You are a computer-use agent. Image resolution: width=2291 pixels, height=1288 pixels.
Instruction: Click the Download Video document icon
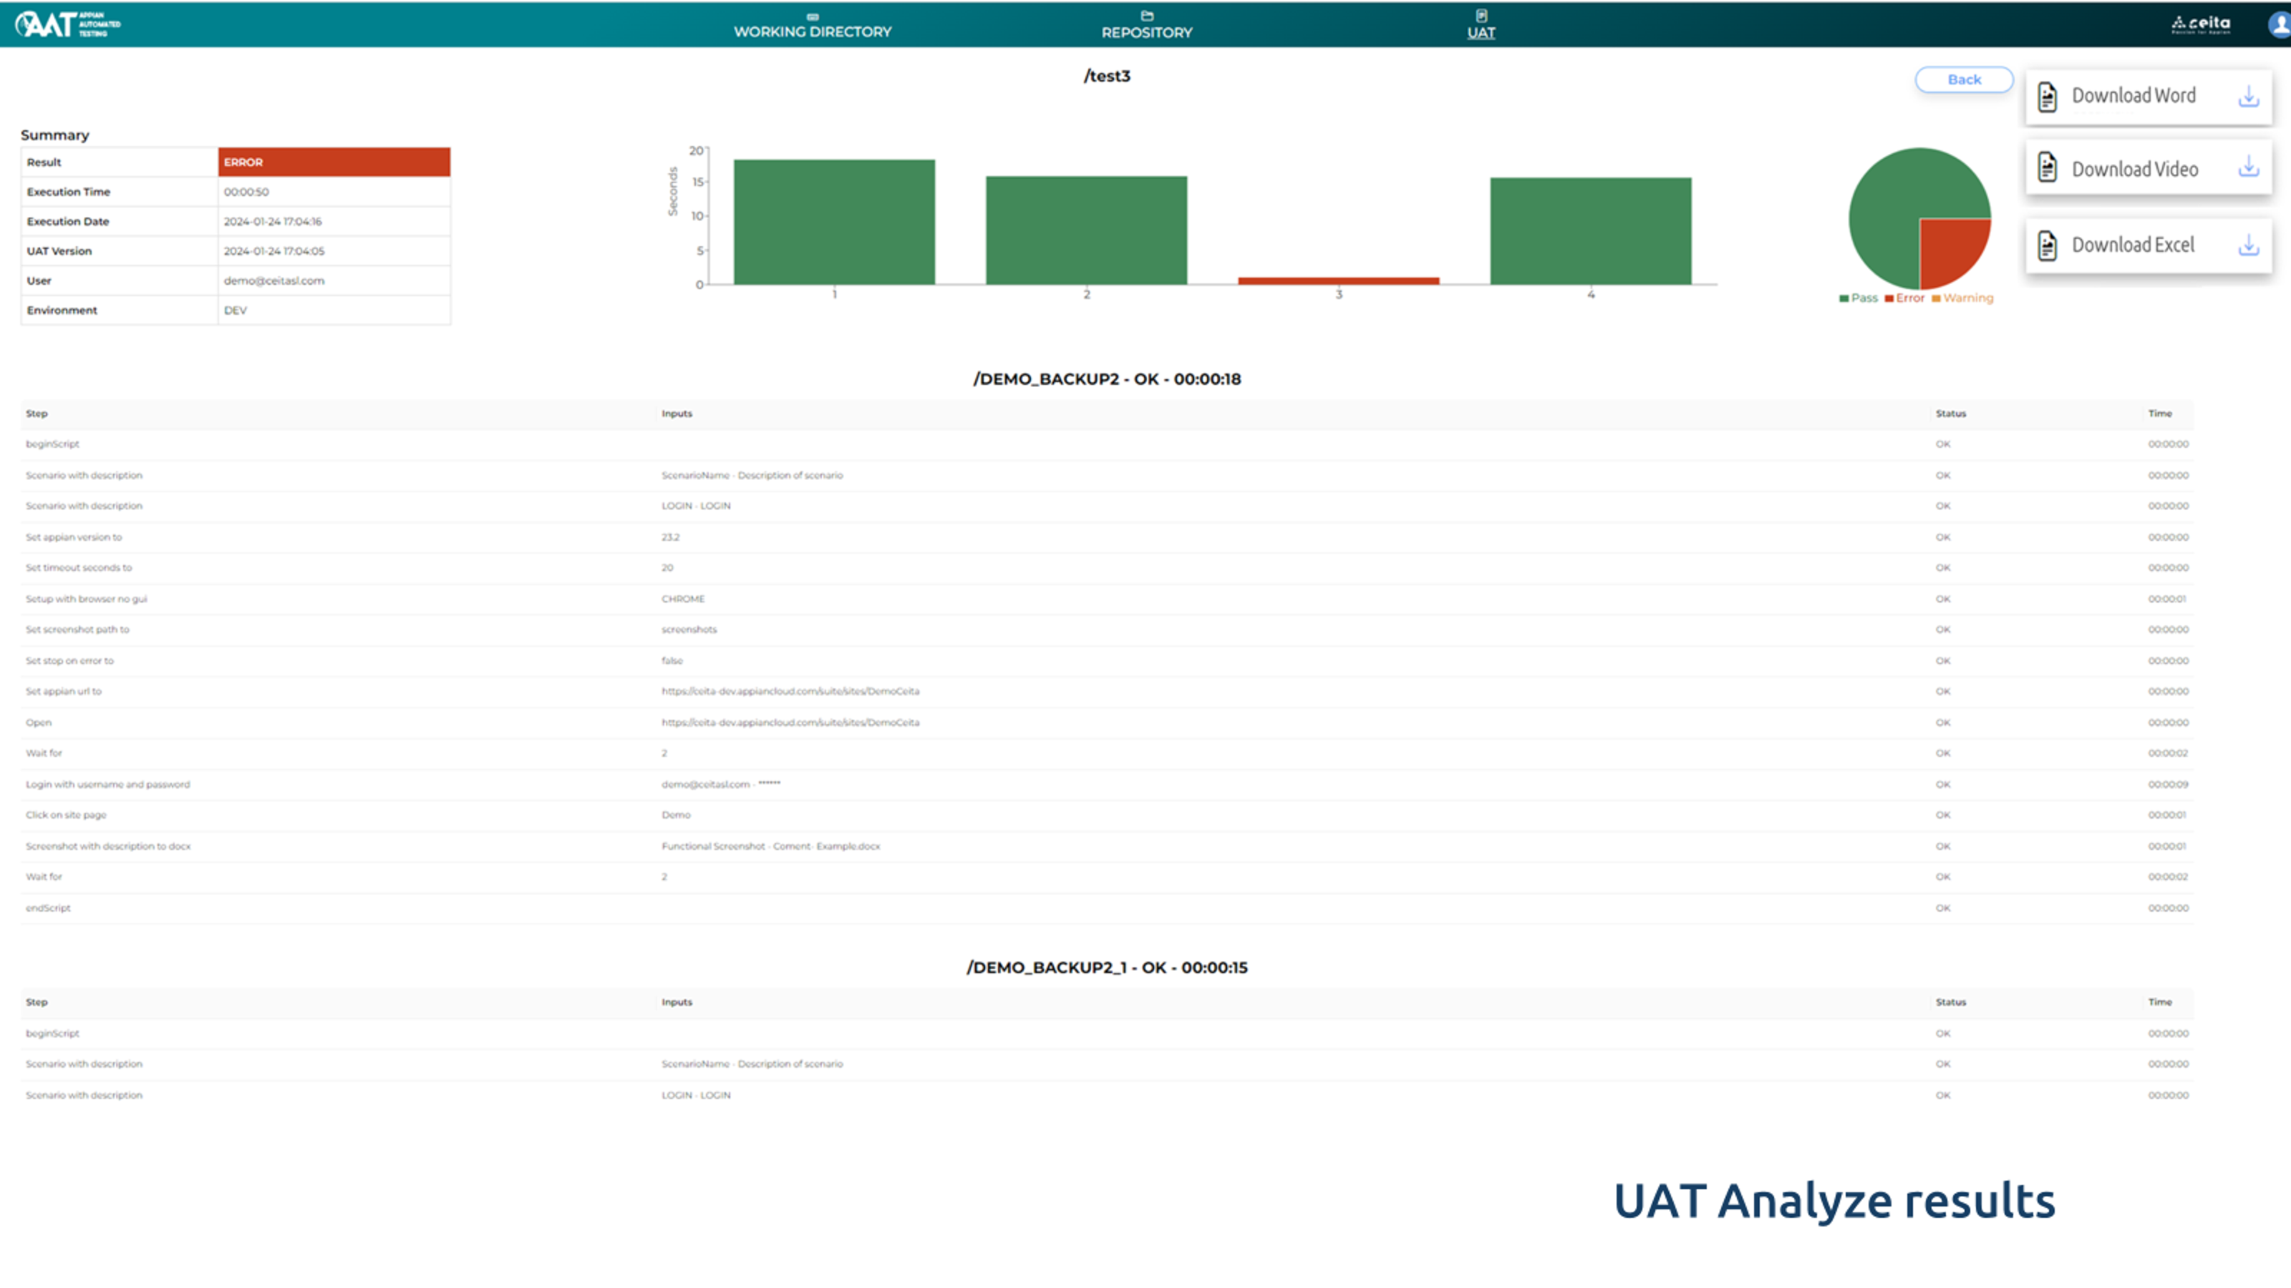2048,168
